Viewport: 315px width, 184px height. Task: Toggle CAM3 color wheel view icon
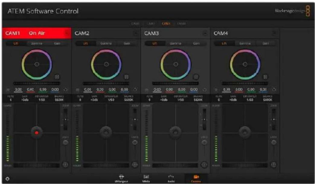[196, 77]
